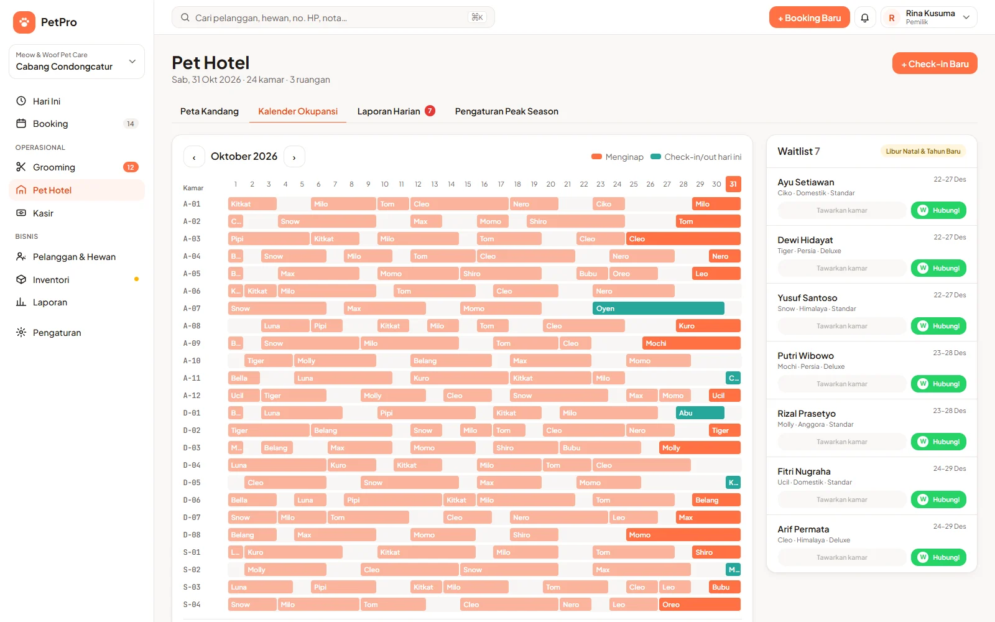
Task: Click the orange Menginap legend swatch
Action: (x=596, y=157)
